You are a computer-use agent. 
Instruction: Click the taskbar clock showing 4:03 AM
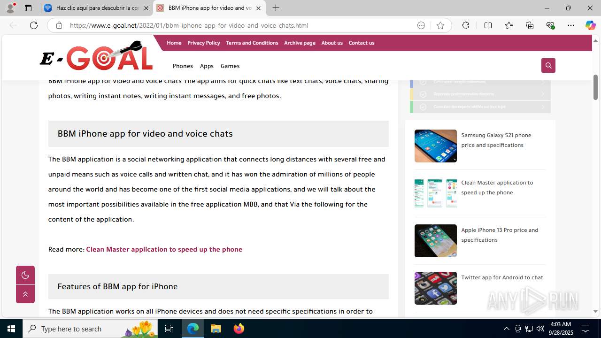(560, 329)
